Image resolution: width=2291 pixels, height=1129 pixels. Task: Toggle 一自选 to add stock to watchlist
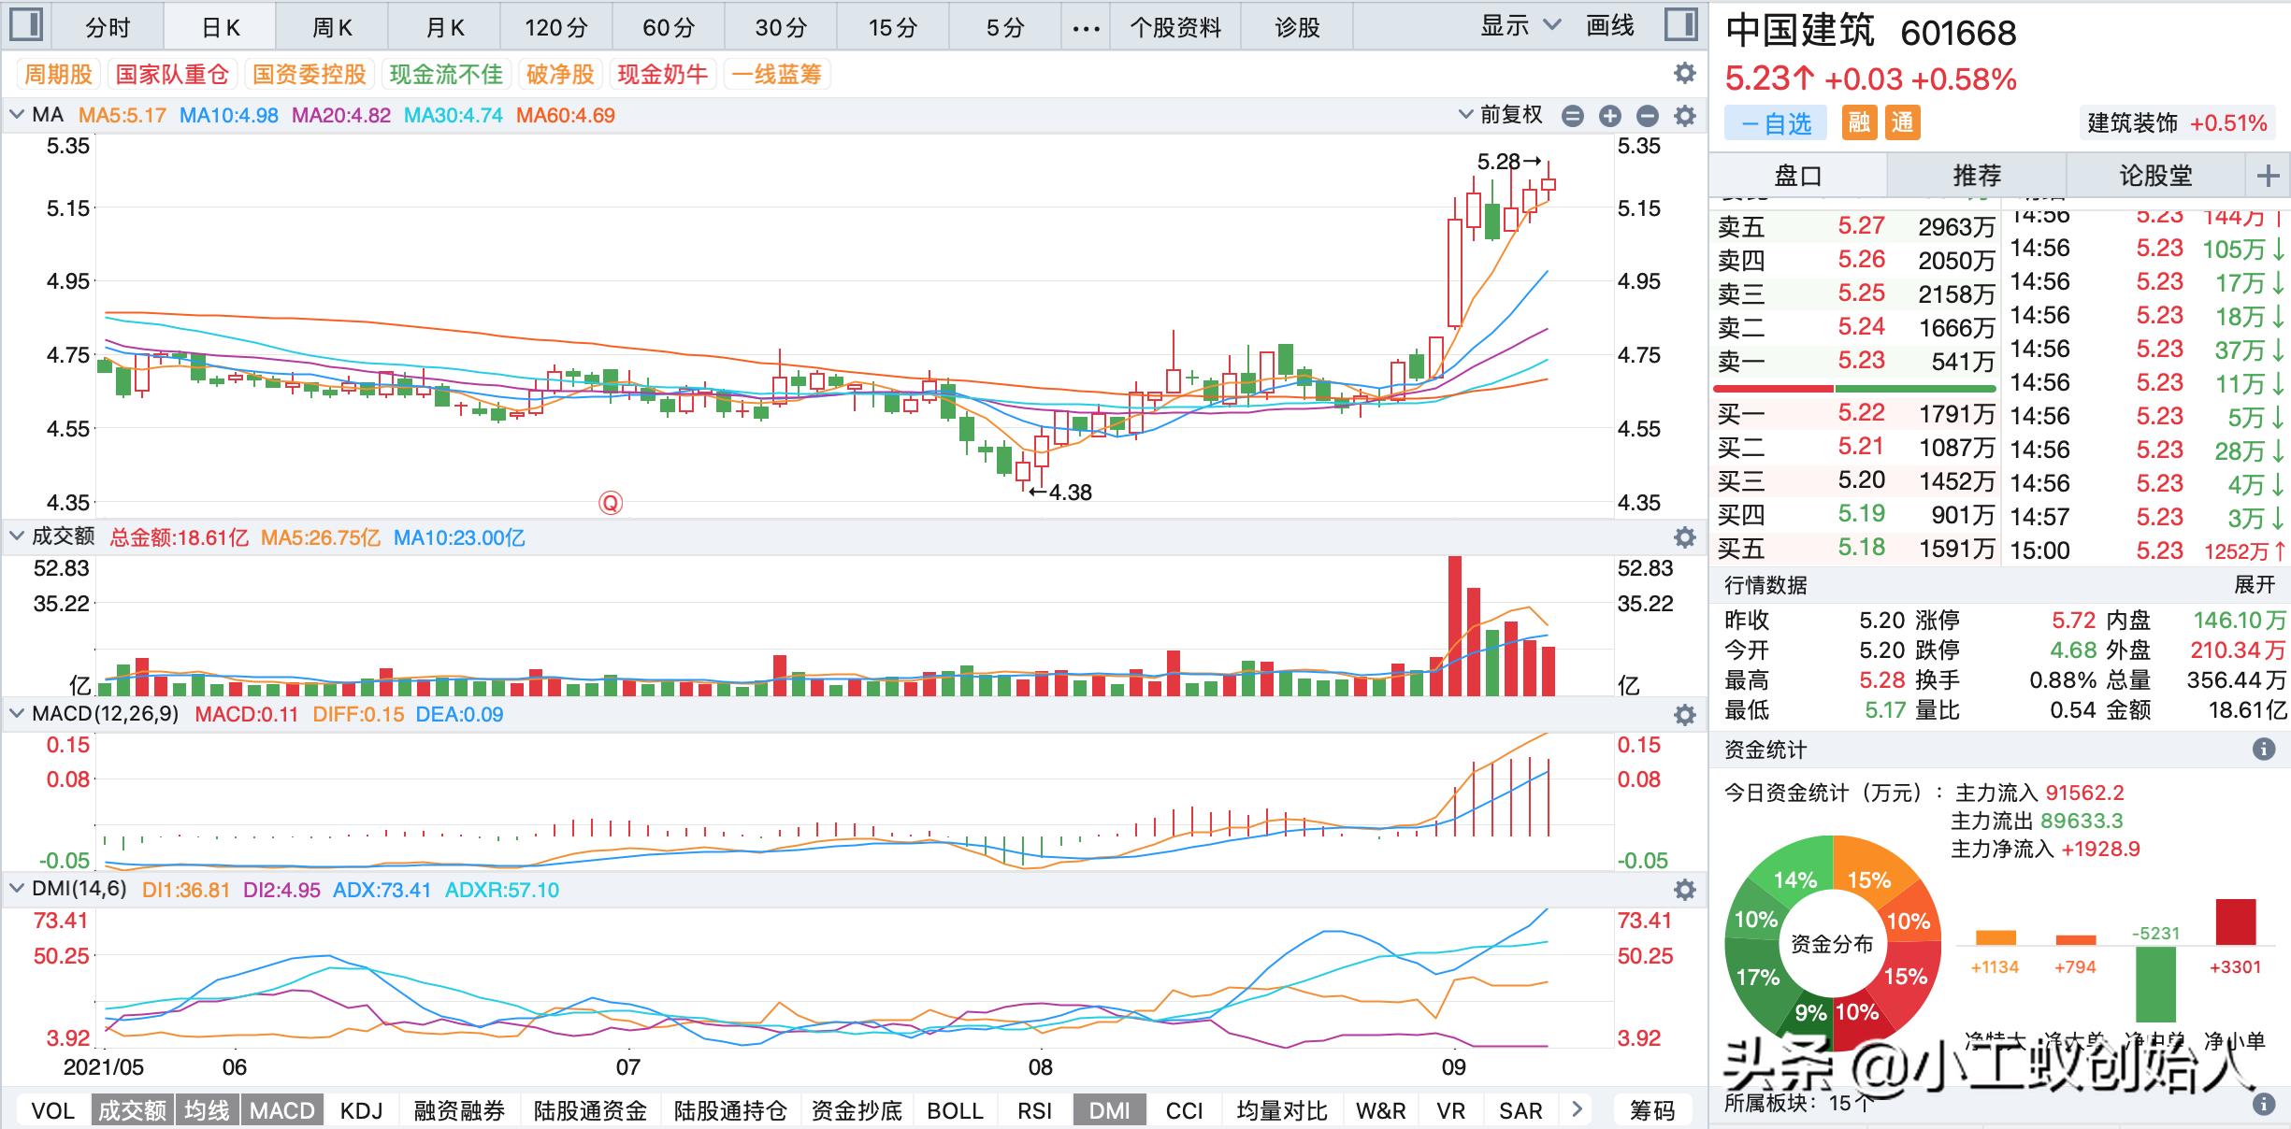(1776, 122)
